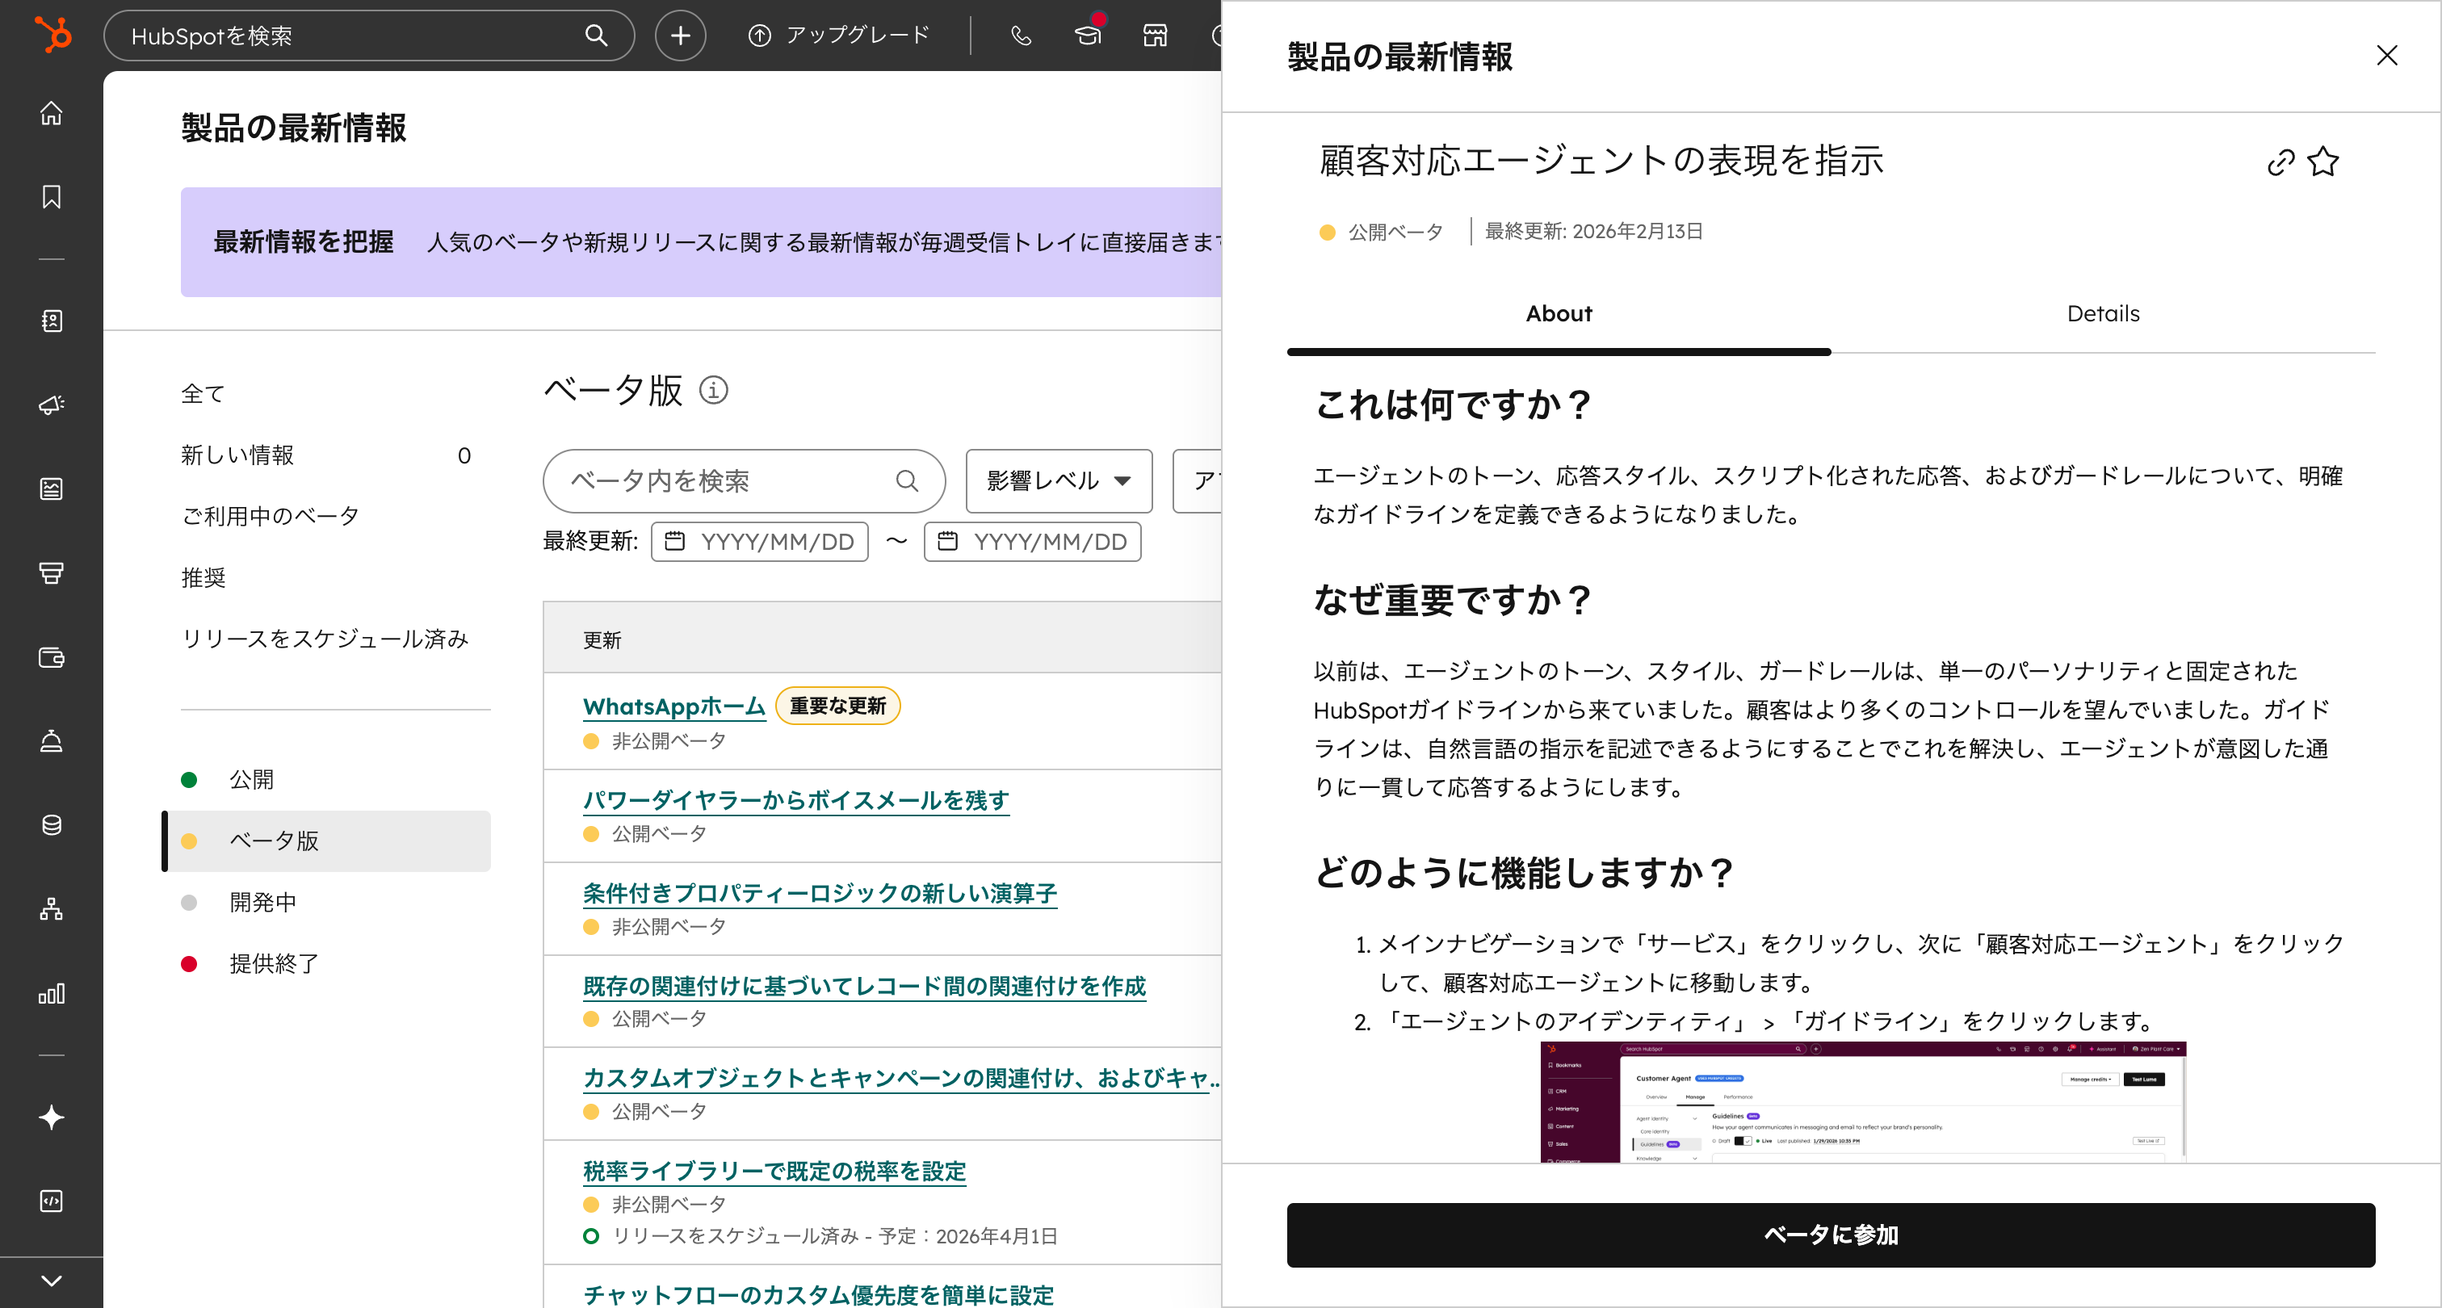This screenshot has height=1308, width=2442.
Task: Click the upgrade arrow icon
Action: 758,35
